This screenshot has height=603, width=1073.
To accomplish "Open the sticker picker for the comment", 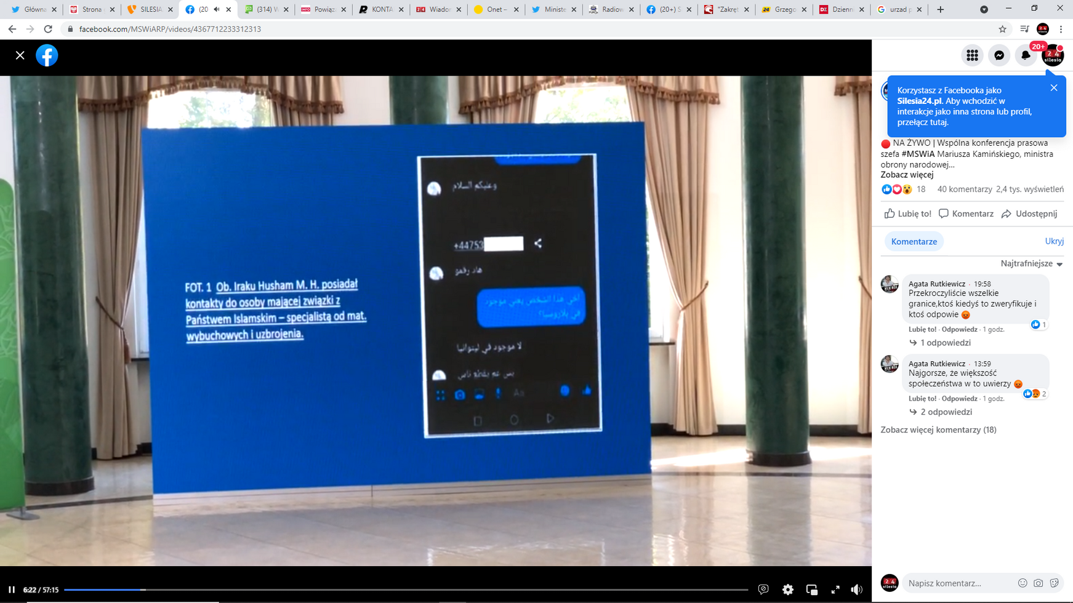I will (x=1055, y=583).
